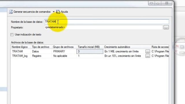Screen dimensions: 185x104
Task: Select the TRATAM_log logical name cell
Action: pyautogui.click(x=21, y=56)
